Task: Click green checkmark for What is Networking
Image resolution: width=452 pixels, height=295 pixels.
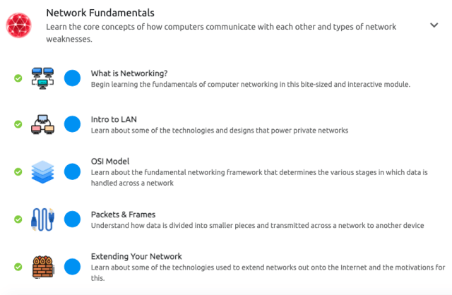Action: click(18, 78)
